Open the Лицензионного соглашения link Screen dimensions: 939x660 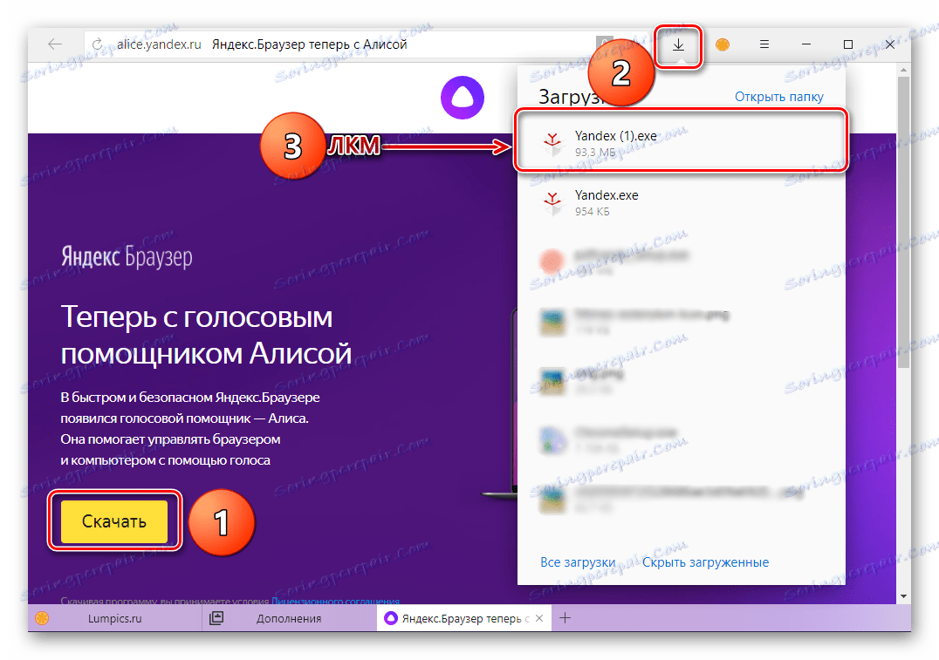click(335, 601)
